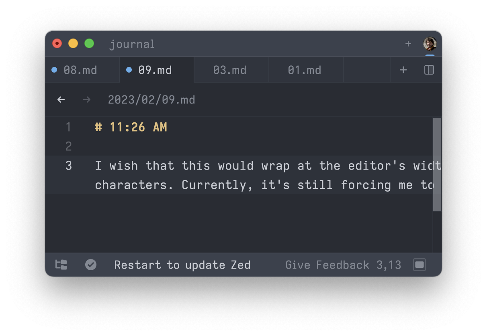
Task: Toggle the right dock panel icon
Action: tap(419, 265)
